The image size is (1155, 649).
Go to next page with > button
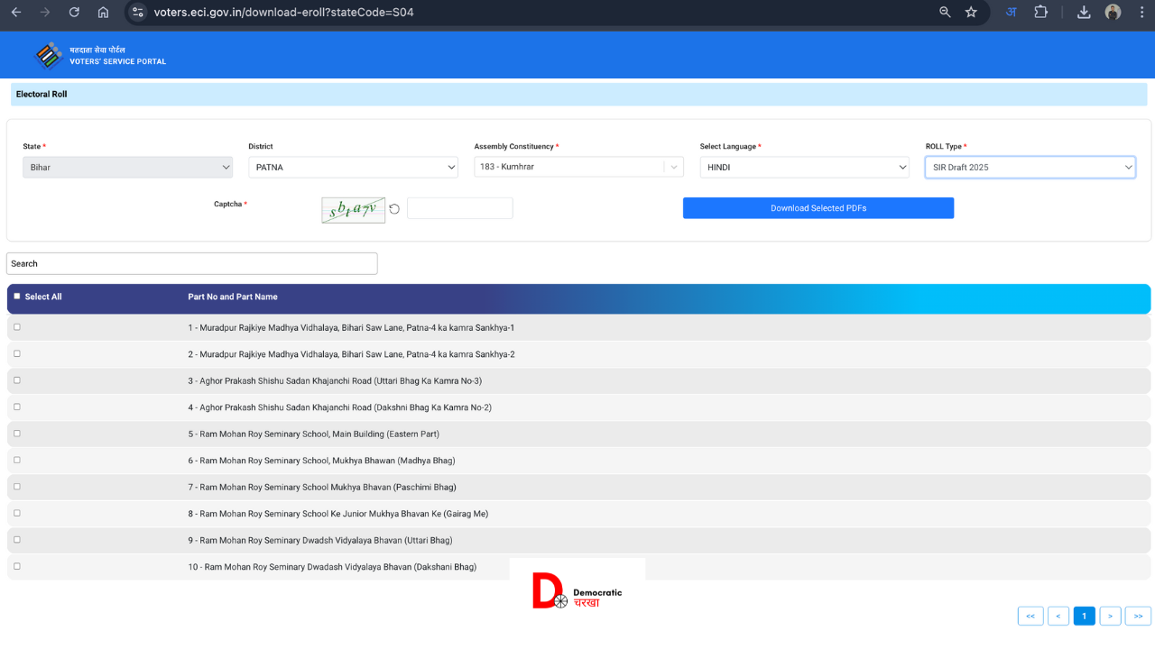click(x=1110, y=617)
